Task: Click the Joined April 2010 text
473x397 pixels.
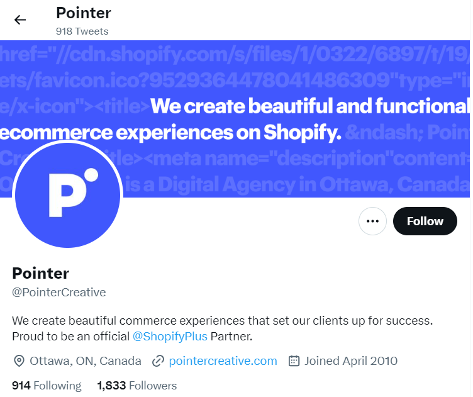Action: 351,361
